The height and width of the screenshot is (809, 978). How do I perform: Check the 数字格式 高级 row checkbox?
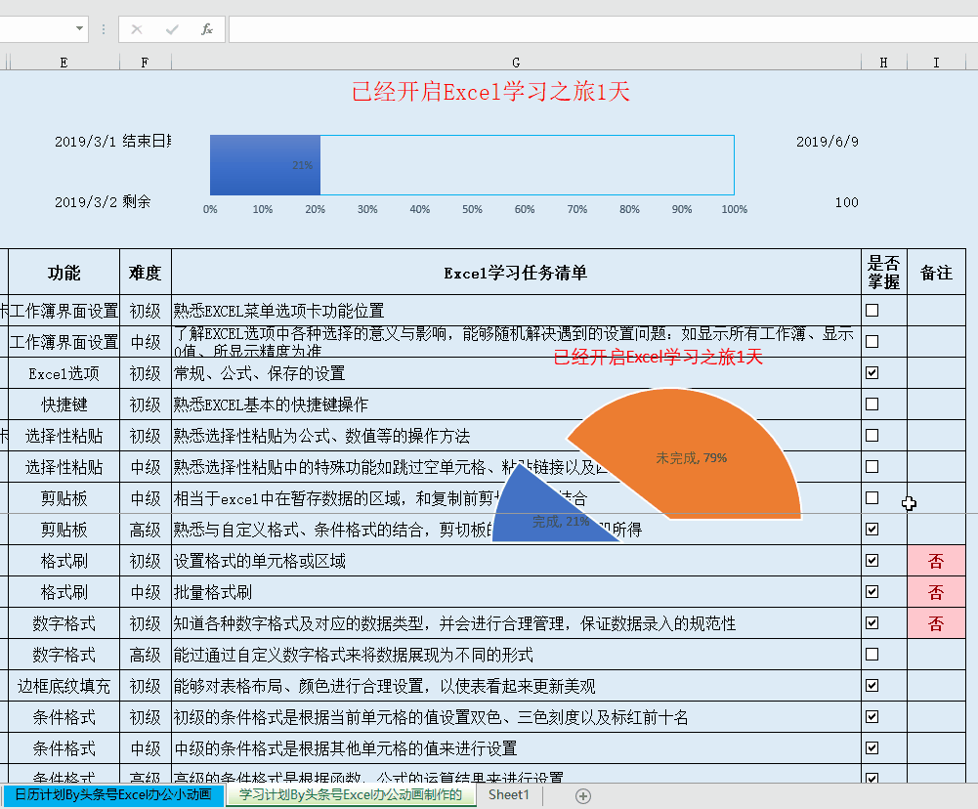tap(872, 655)
